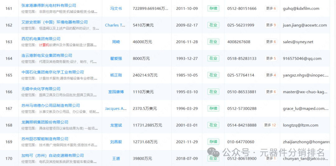Show 更多 6 phones for 4008267608
The image size is (336, 166).
(x=271, y=42)
